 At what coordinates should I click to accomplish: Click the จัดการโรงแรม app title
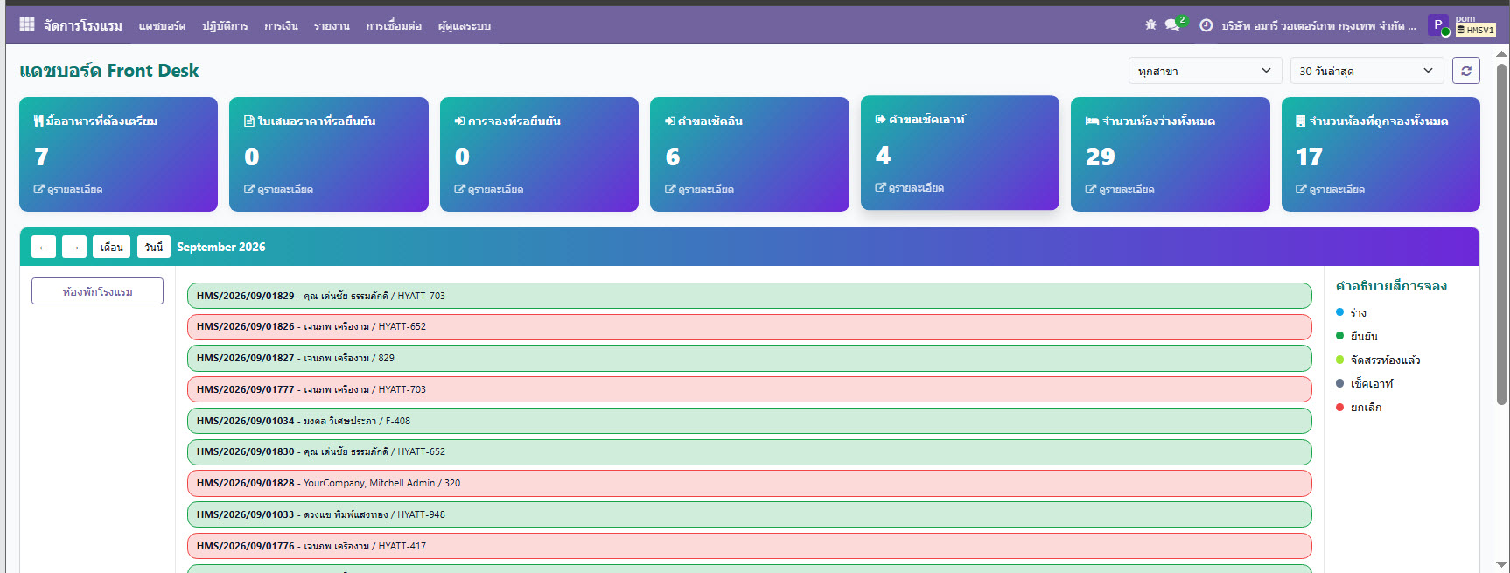click(x=83, y=25)
